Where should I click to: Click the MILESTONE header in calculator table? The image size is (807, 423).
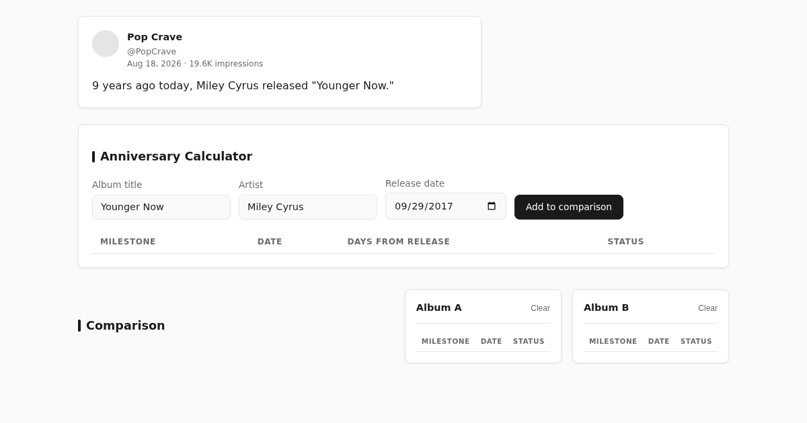point(128,242)
